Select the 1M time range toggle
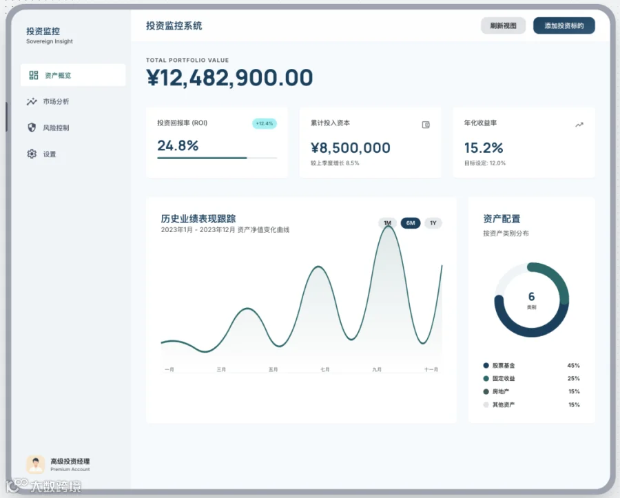620x498 pixels. (387, 223)
